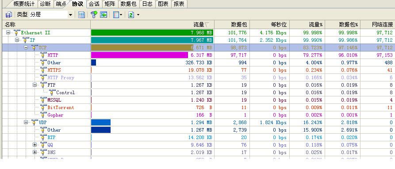This screenshot has width=395, height=169.
Task: Click the BitTorrent protocol row icon
Action: click(x=44, y=107)
